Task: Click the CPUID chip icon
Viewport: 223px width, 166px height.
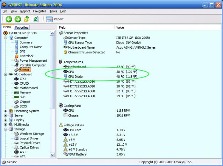Action: point(16,83)
